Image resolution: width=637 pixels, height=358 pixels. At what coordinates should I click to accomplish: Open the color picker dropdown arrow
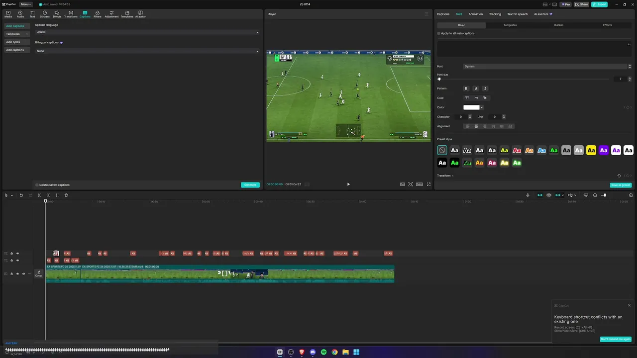(x=482, y=107)
